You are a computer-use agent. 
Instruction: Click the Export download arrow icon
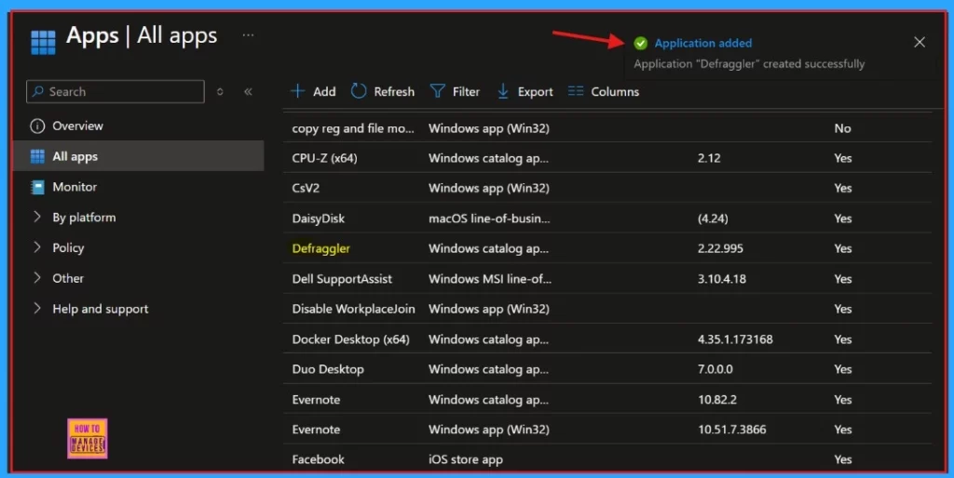(503, 91)
